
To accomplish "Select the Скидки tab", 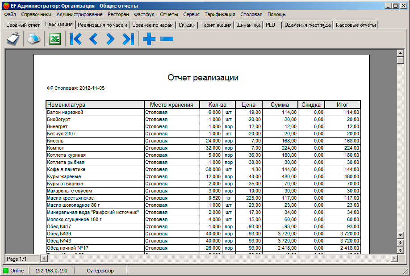I will click(x=187, y=25).
